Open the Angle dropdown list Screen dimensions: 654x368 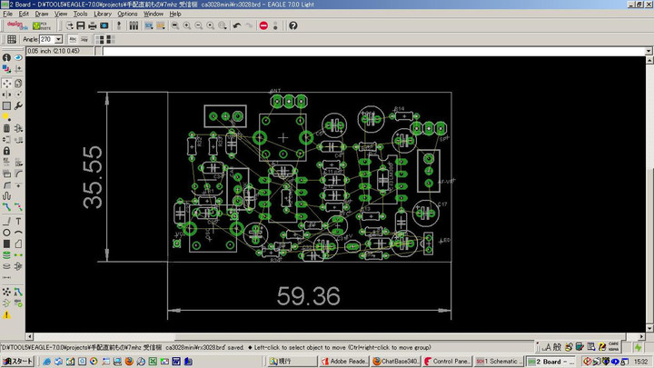58,40
